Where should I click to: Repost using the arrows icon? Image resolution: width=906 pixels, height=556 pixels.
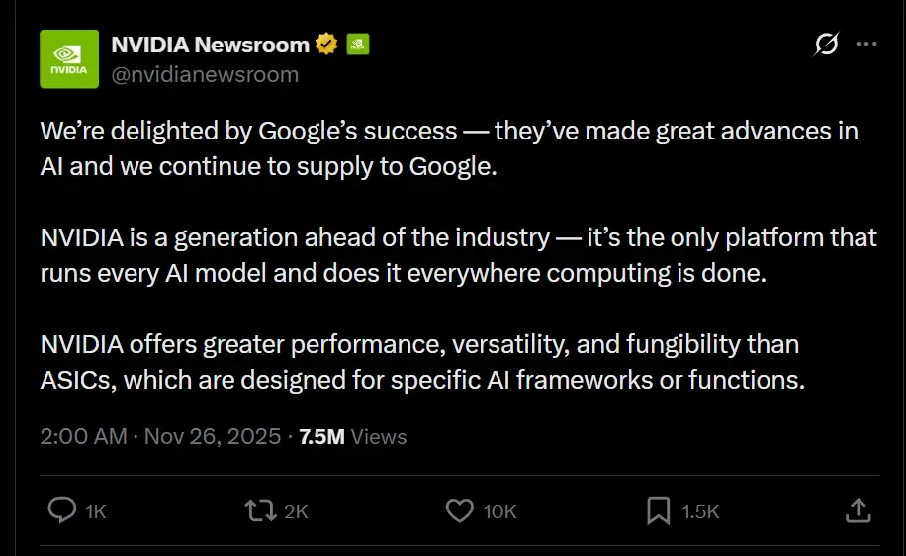pos(259,510)
